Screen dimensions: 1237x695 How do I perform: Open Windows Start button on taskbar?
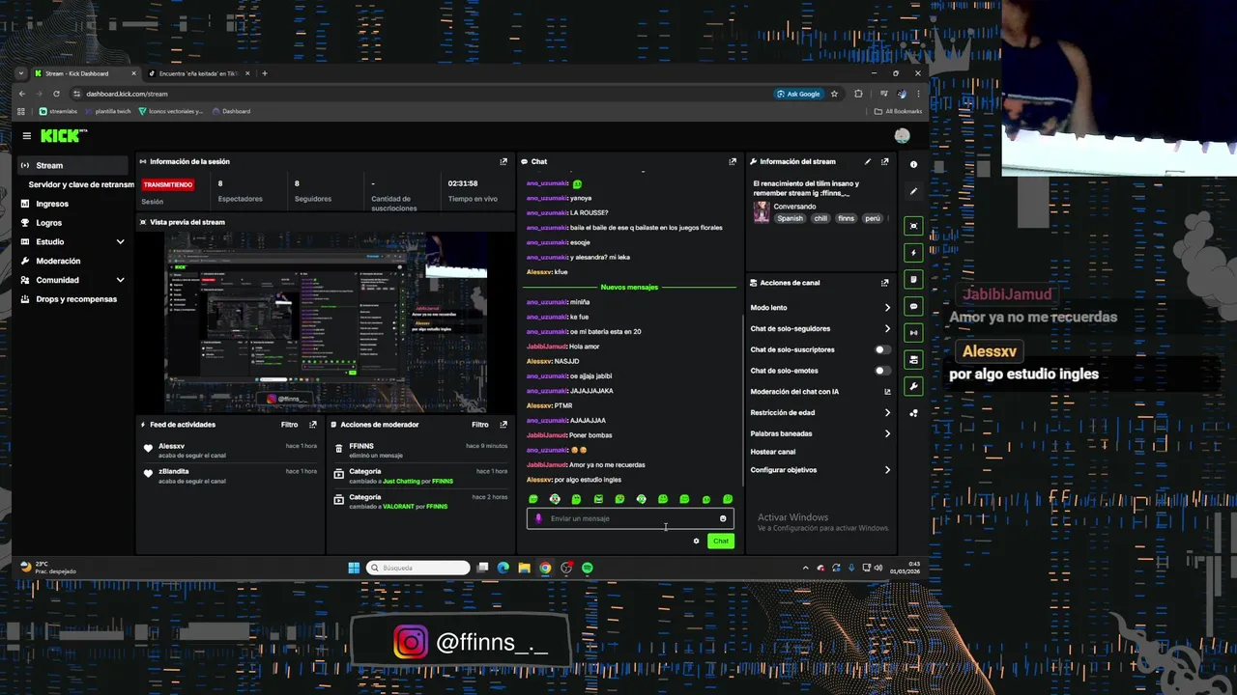[x=354, y=568]
